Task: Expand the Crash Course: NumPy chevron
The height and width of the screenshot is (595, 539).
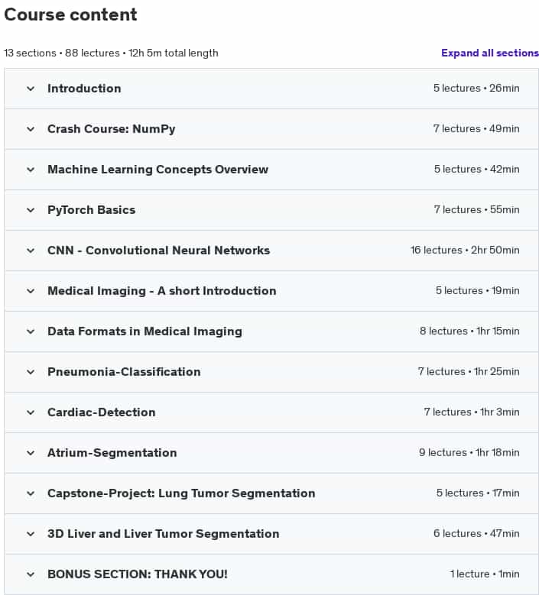Action: click(31, 129)
